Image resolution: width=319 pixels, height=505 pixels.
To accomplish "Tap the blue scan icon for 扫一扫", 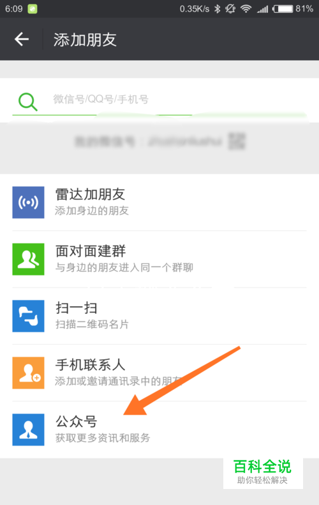I will tap(28, 316).
